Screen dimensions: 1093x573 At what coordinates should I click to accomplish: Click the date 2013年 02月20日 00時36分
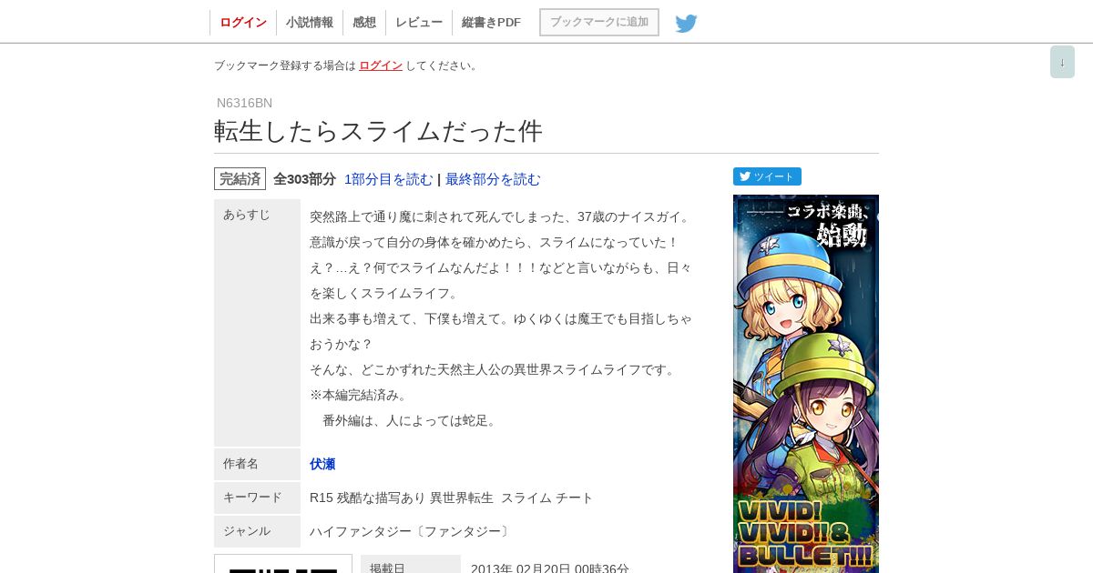click(x=550, y=568)
